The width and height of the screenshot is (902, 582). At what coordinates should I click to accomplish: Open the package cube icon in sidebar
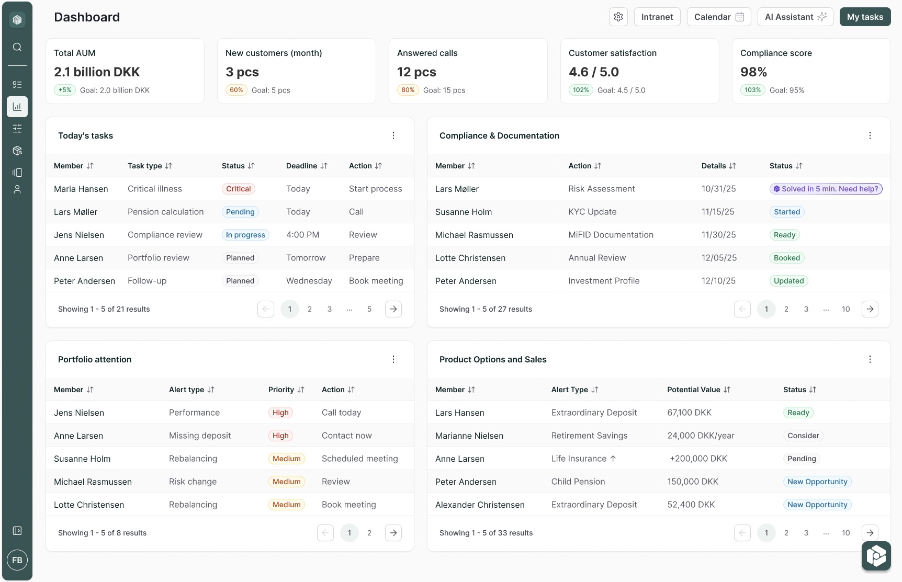pos(17,151)
